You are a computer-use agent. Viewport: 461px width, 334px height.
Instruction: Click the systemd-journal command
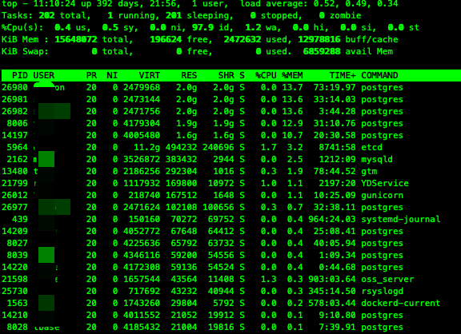401,219
